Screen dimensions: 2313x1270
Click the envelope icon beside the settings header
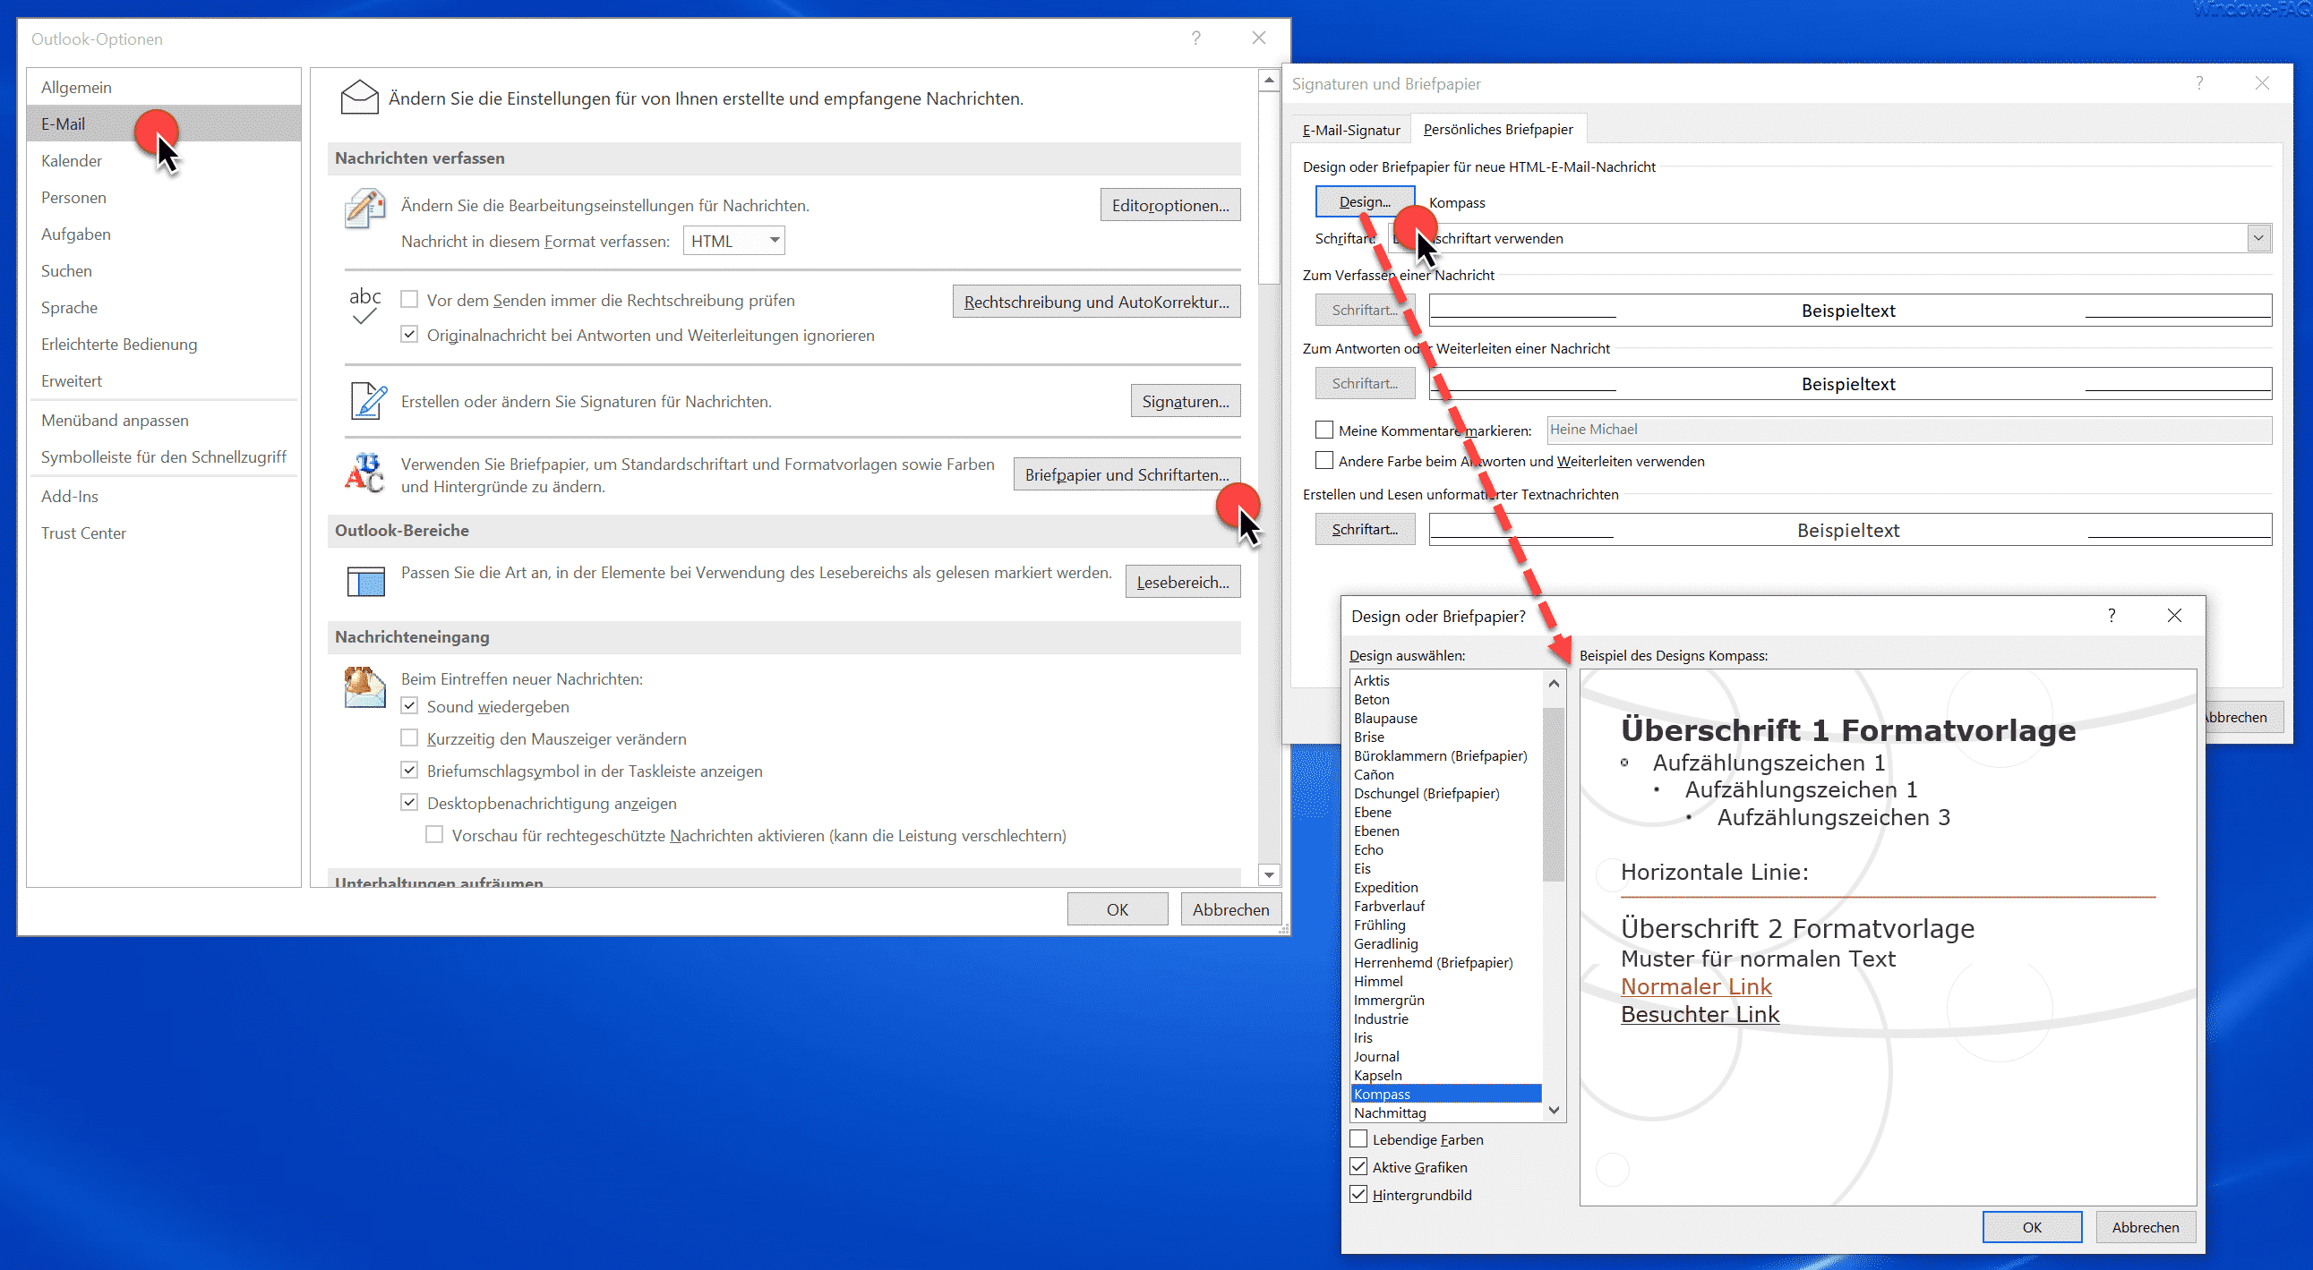[359, 98]
